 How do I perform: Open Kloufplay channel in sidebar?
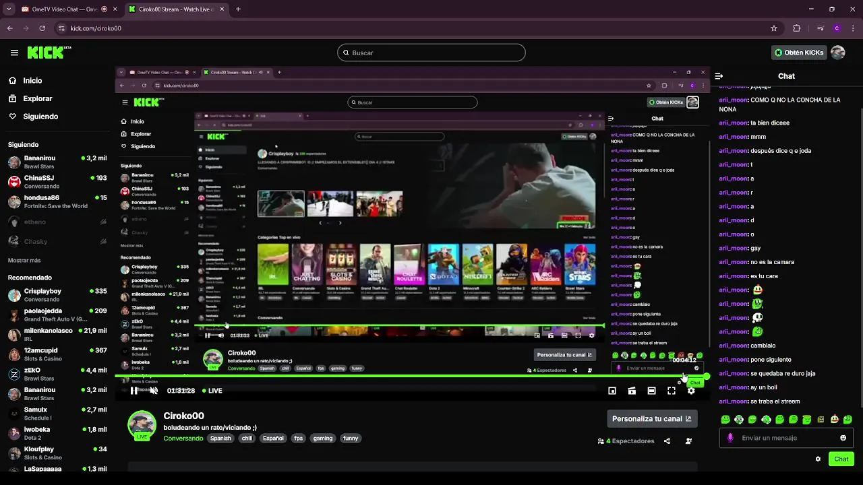tap(58, 453)
